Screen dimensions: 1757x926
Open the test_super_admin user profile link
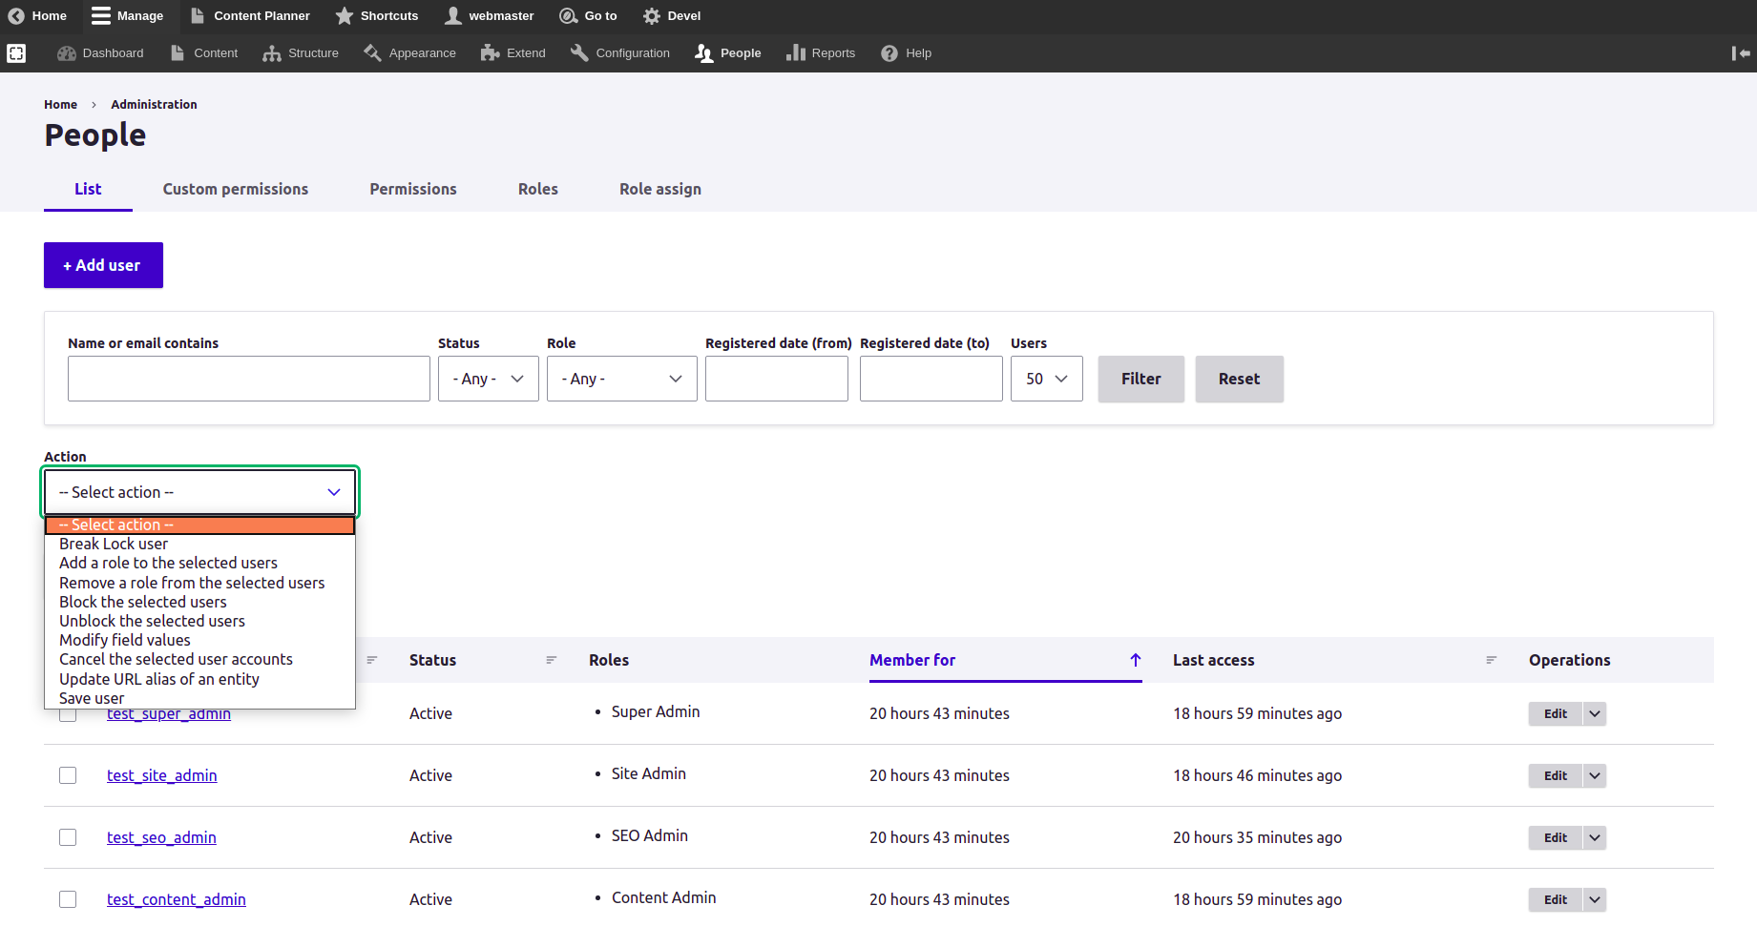pos(169,713)
